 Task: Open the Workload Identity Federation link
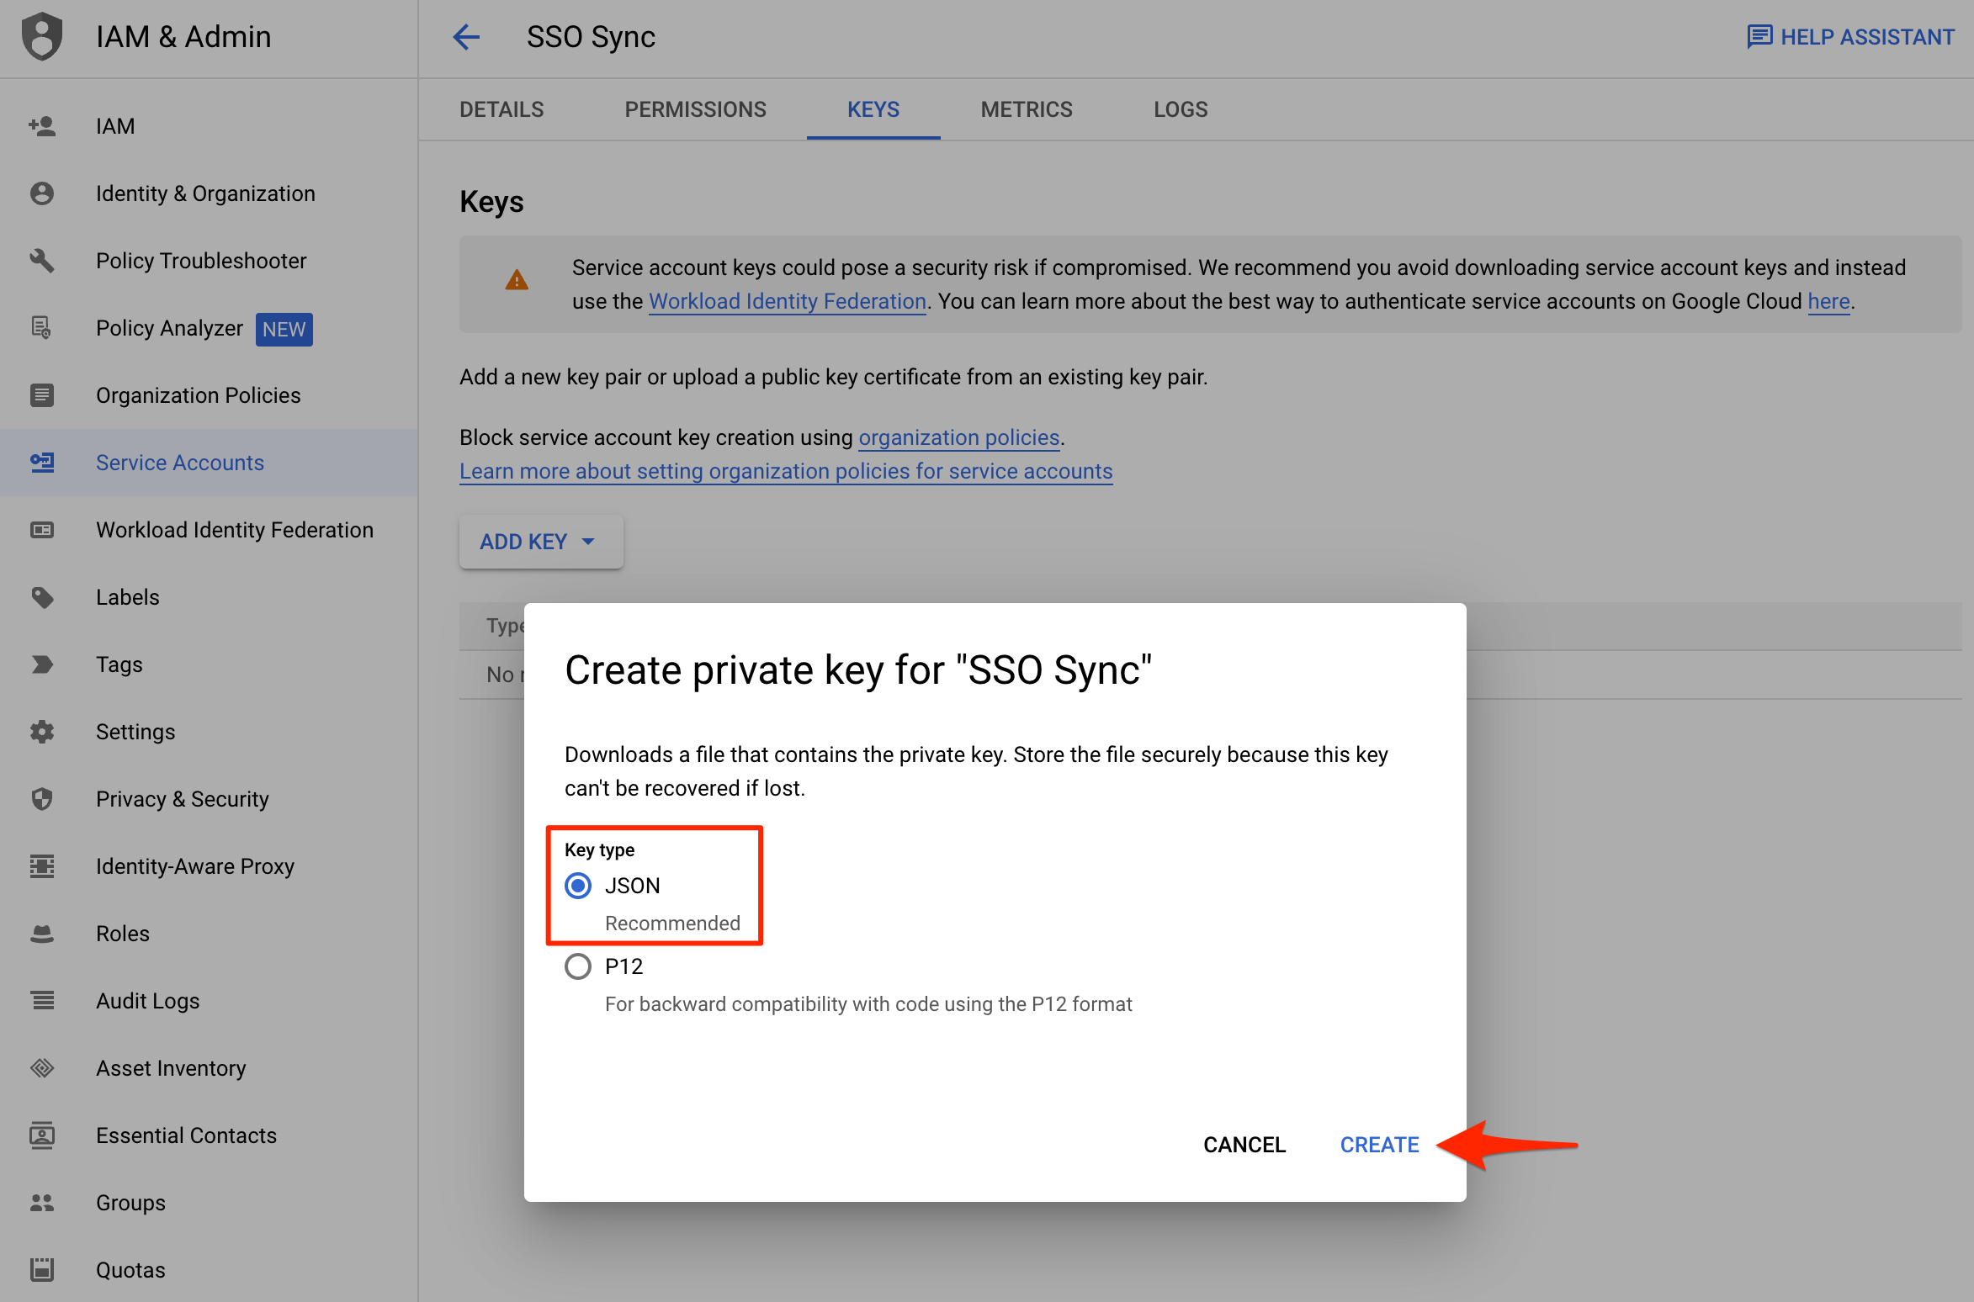788,301
